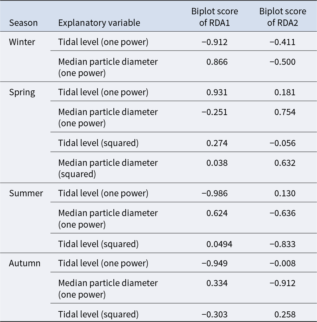Image resolution: width=317 pixels, height=322 pixels.
Task: Click the Autumn season row label
Action: 25,263
